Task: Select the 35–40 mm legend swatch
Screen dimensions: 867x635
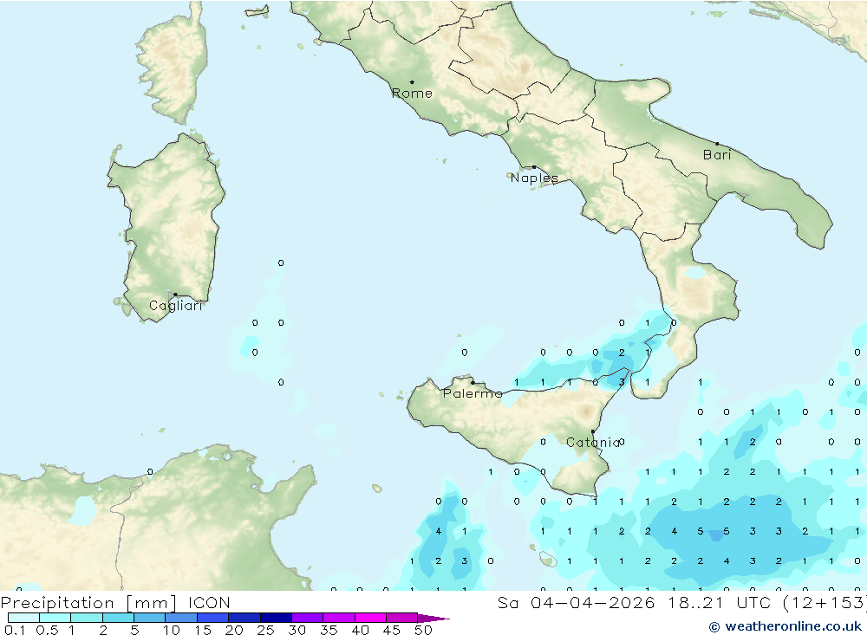Action: coord(339,618)
